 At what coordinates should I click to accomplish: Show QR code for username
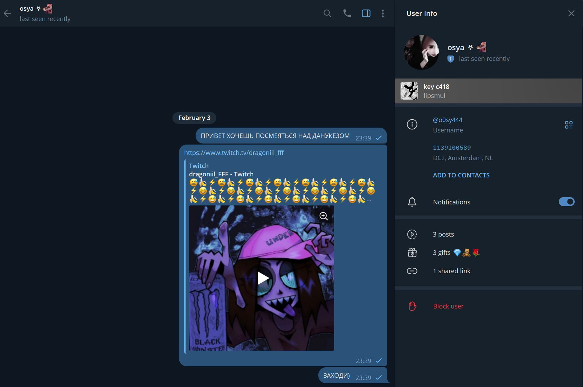pos(568,125)
